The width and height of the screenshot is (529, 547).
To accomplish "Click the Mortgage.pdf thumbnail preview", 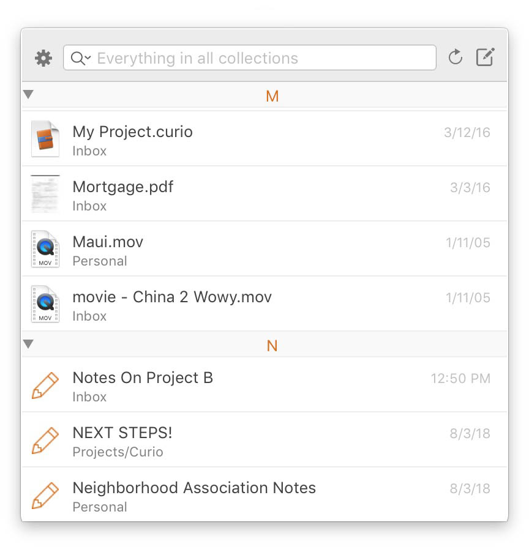I will (x=45, y=195).
